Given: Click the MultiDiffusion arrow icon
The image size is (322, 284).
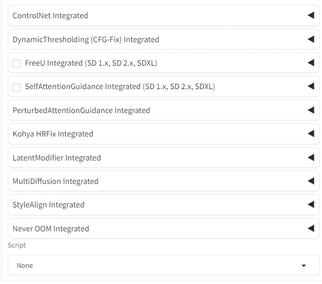Looking at the screenshot, I should coord(311,181).
